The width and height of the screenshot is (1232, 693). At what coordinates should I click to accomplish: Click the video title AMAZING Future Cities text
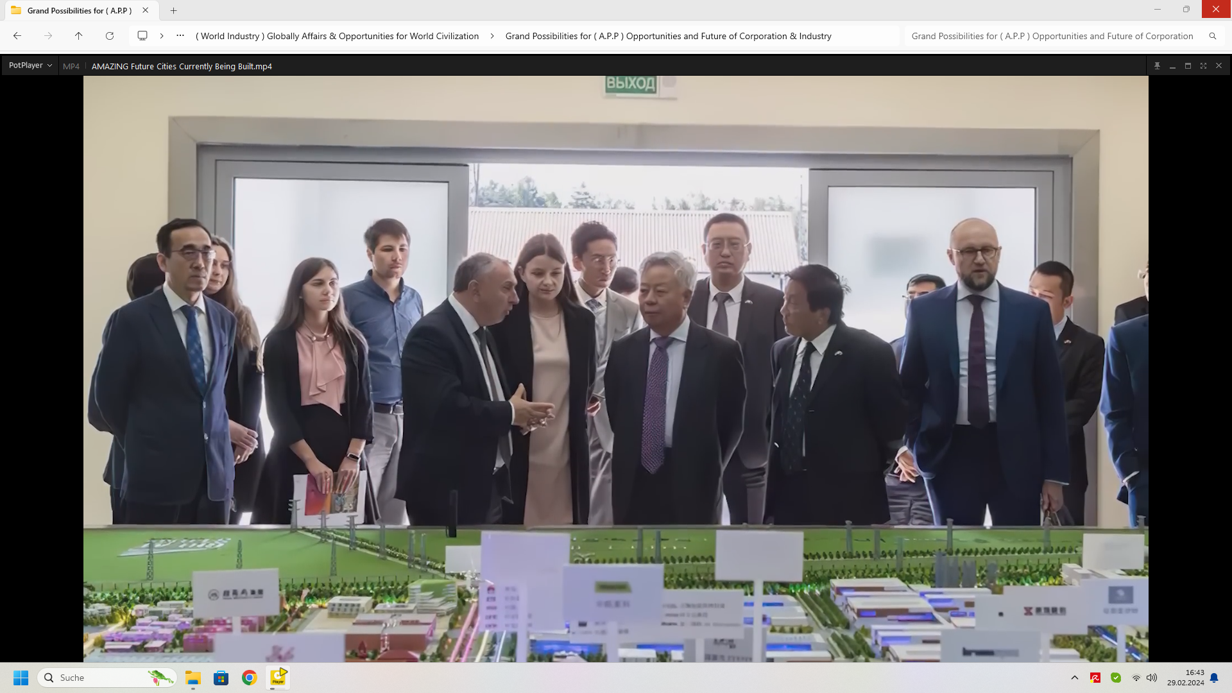182,66
